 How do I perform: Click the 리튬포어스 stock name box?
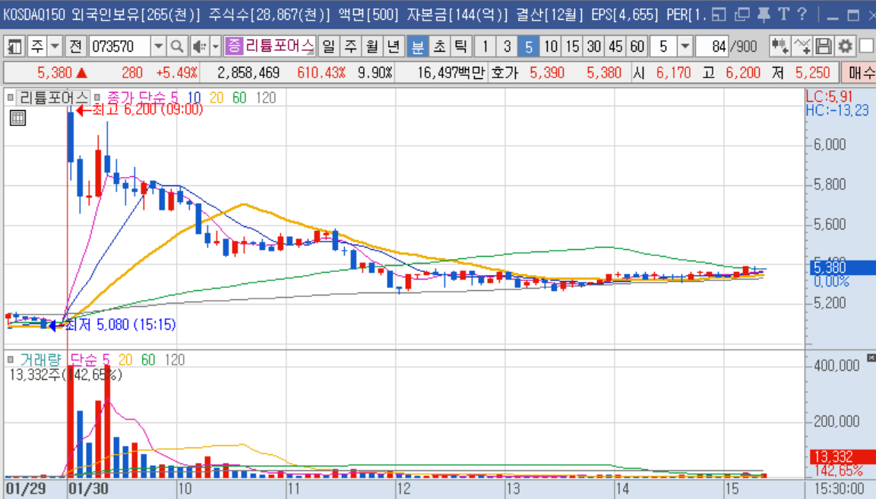coord(279,46)
